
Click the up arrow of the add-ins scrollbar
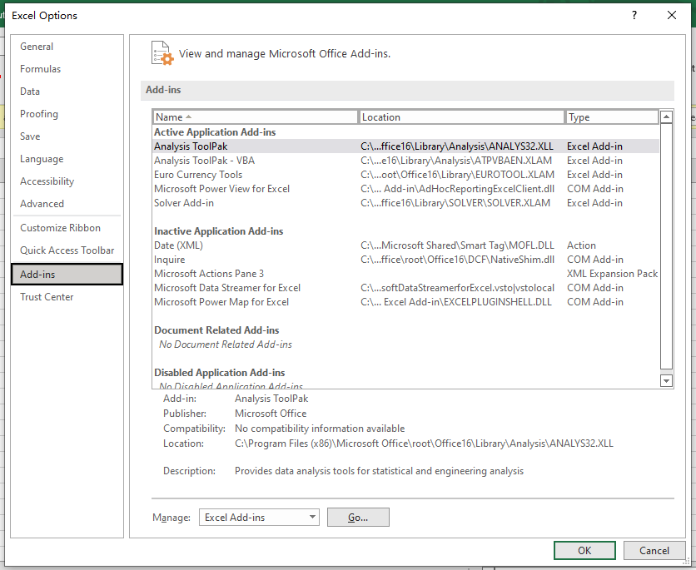[x=666, y=117]
